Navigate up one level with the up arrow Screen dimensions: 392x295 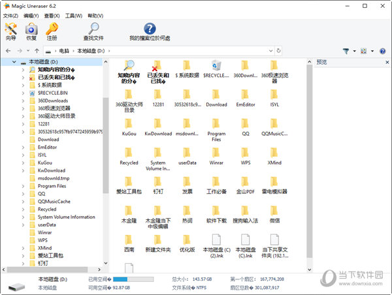37,51
